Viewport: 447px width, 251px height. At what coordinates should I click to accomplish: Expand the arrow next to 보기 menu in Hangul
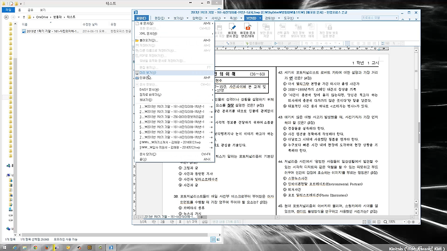point(187,18)
